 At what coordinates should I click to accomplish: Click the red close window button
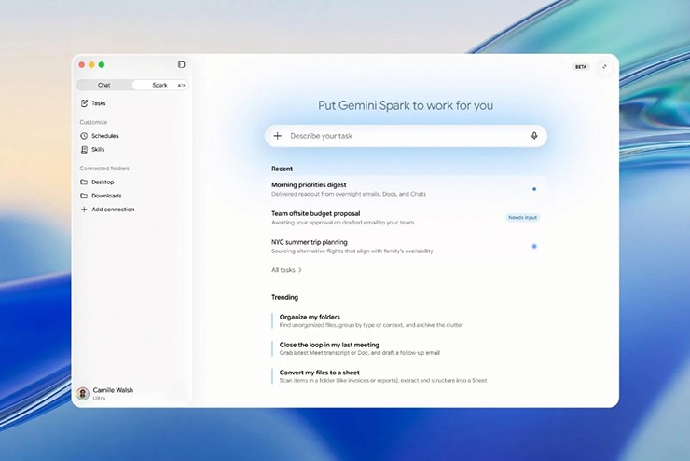point(82,64)
